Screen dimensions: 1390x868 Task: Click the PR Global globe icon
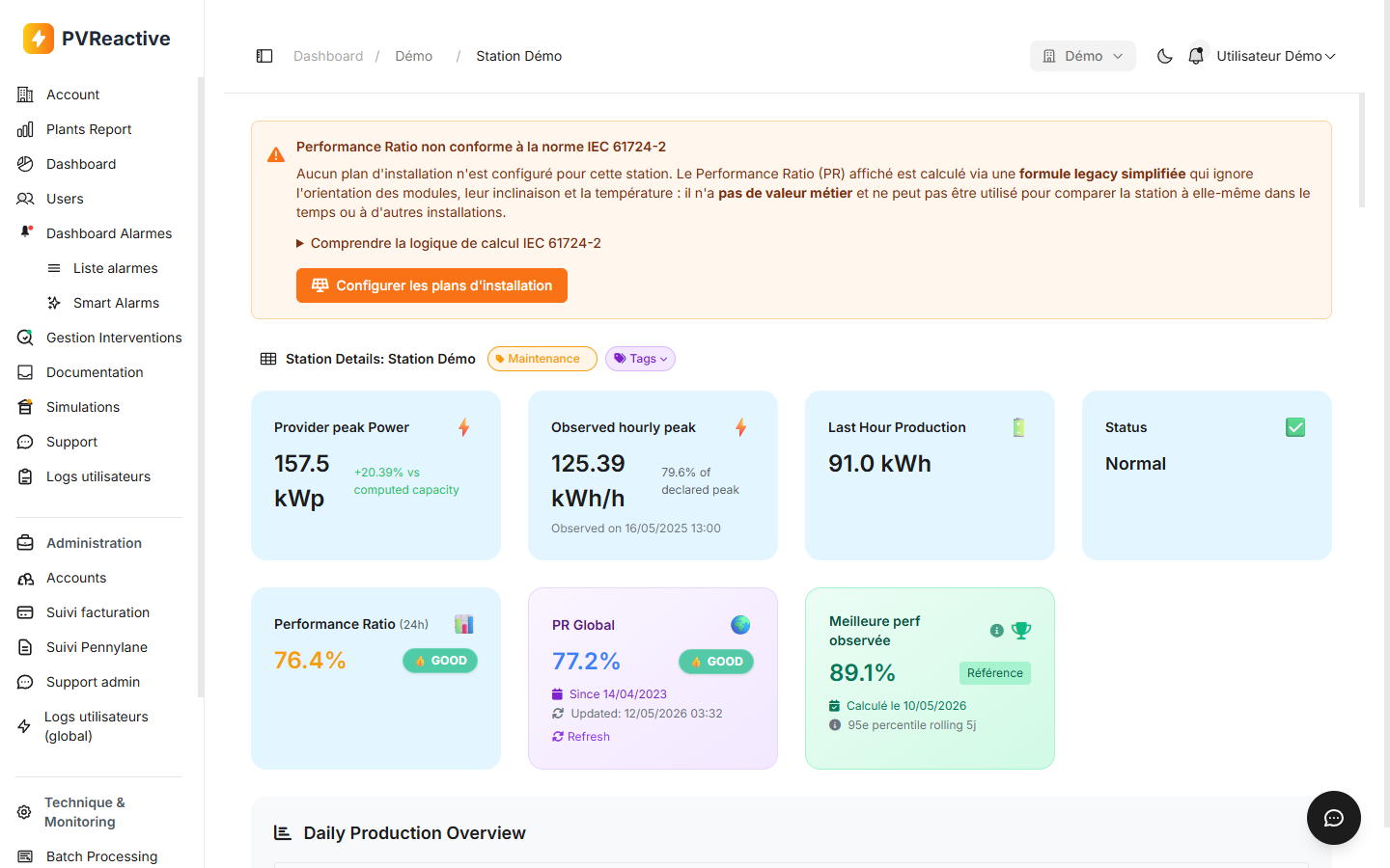tap(740, 625)
